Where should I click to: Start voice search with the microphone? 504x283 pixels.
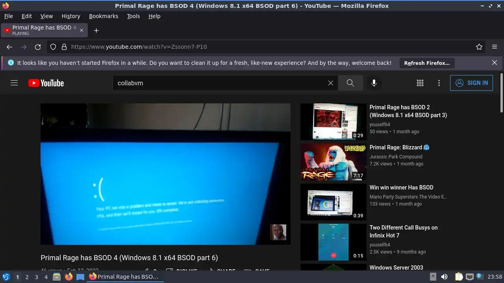[374, 83]
